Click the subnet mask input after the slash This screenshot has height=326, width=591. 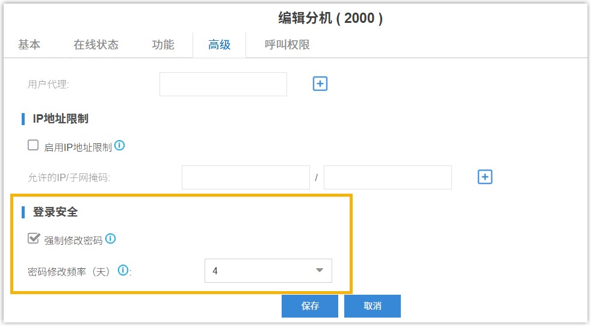coord(388,177)
